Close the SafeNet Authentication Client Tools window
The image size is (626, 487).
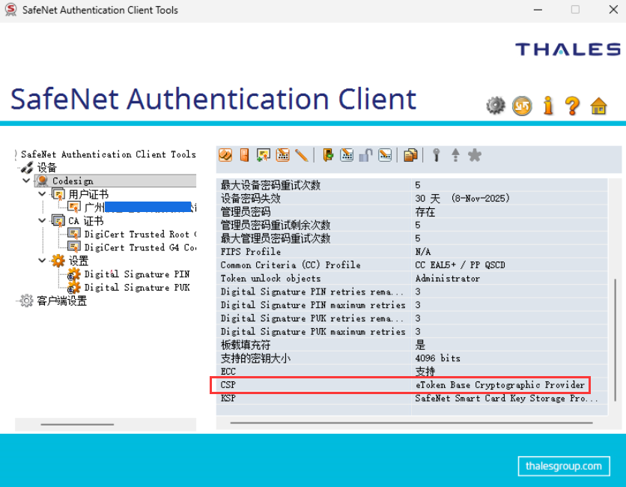click(613, 10)
